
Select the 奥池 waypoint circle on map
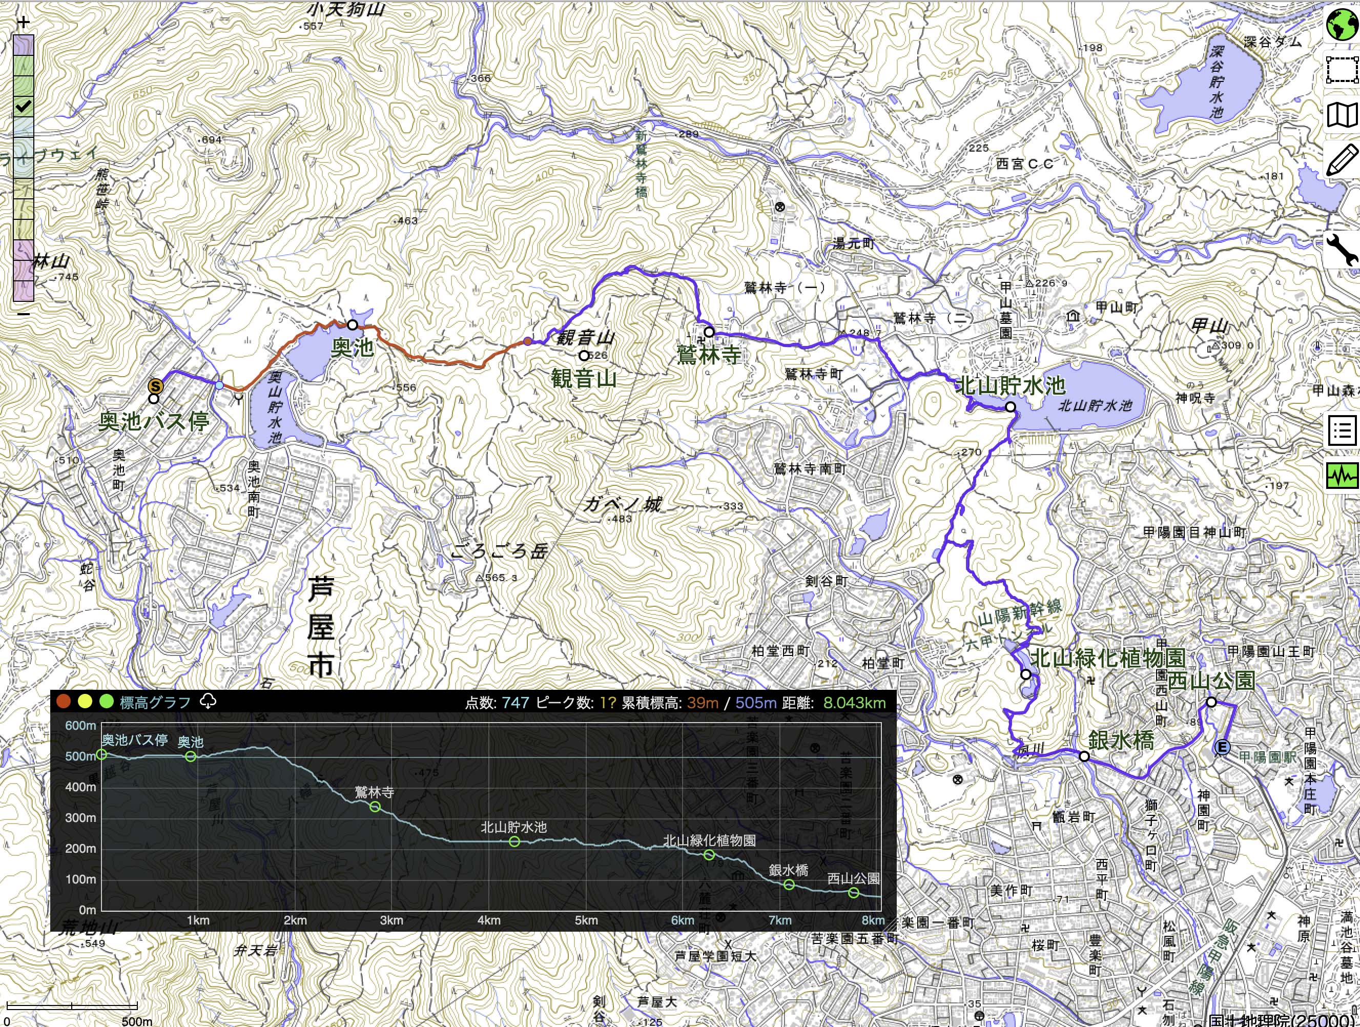[x=352, y=325]
